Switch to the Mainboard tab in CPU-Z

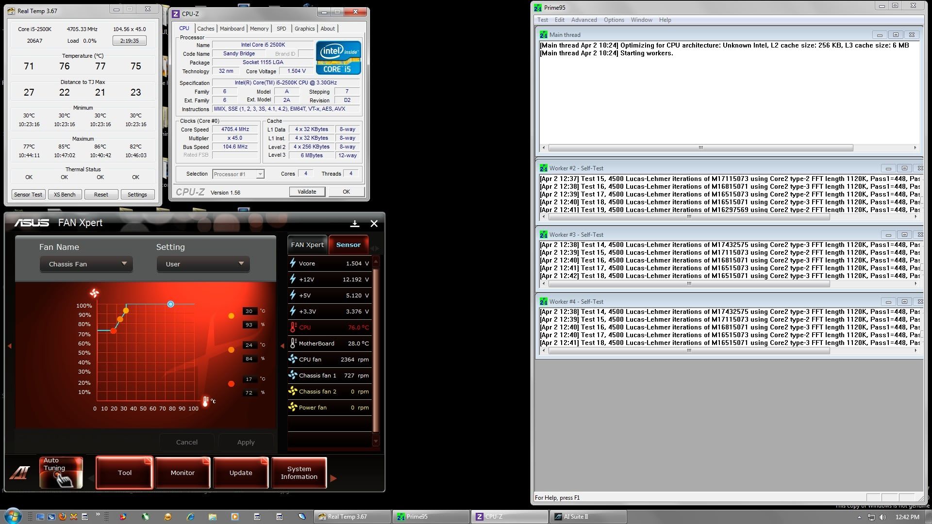(232, 29)
